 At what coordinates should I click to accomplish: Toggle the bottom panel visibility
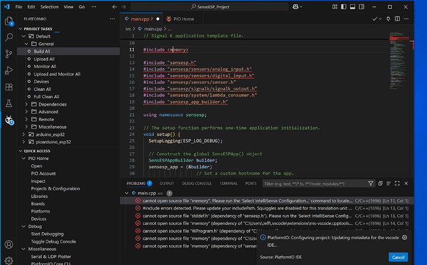coord(352,7)
